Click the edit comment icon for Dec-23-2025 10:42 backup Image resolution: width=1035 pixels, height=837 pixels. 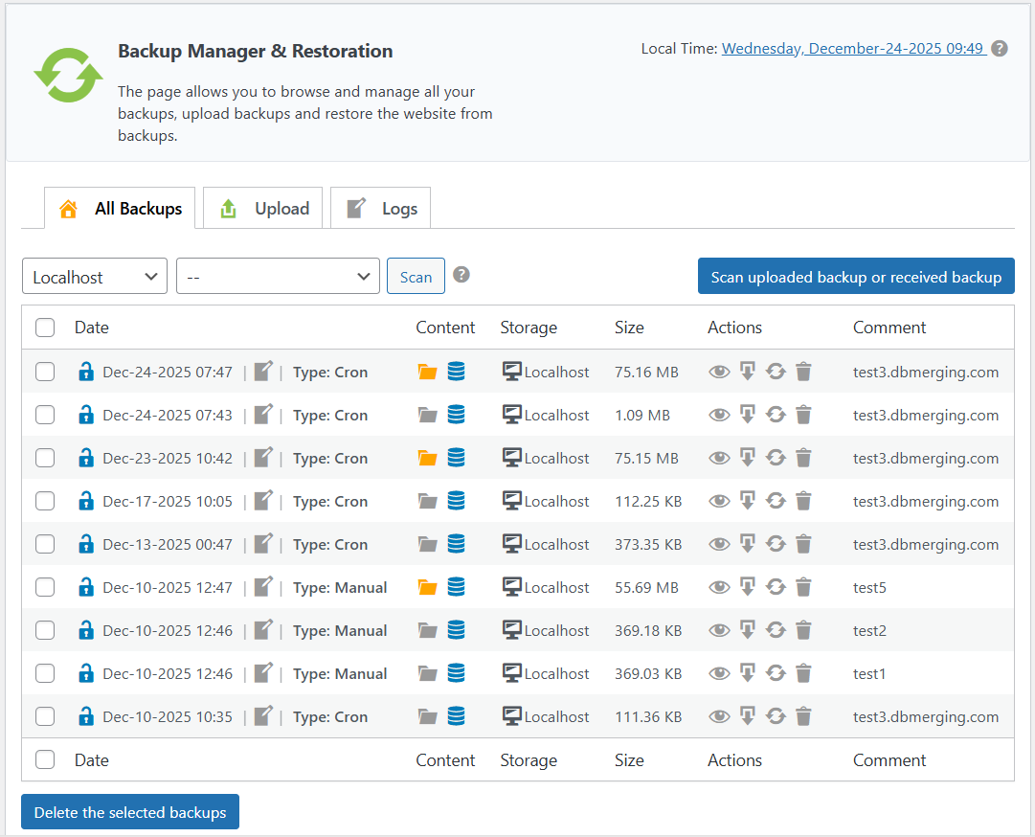pyautogui.click(x=263, y=458)
